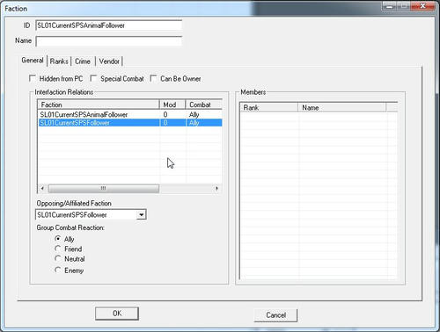Click left arrow of horizontal scrollbar

[x=42, y=188]
